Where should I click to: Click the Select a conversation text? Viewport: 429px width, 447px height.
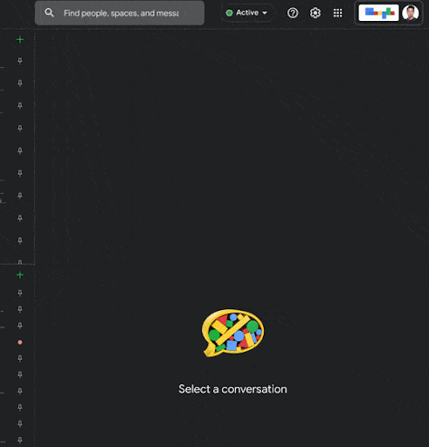tap(232, 389)
